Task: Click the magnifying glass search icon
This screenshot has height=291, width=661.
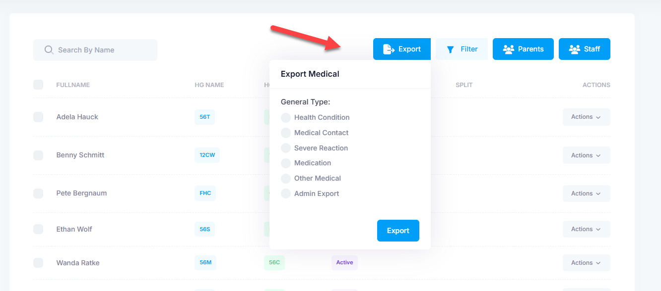Action: coord(49,50)
